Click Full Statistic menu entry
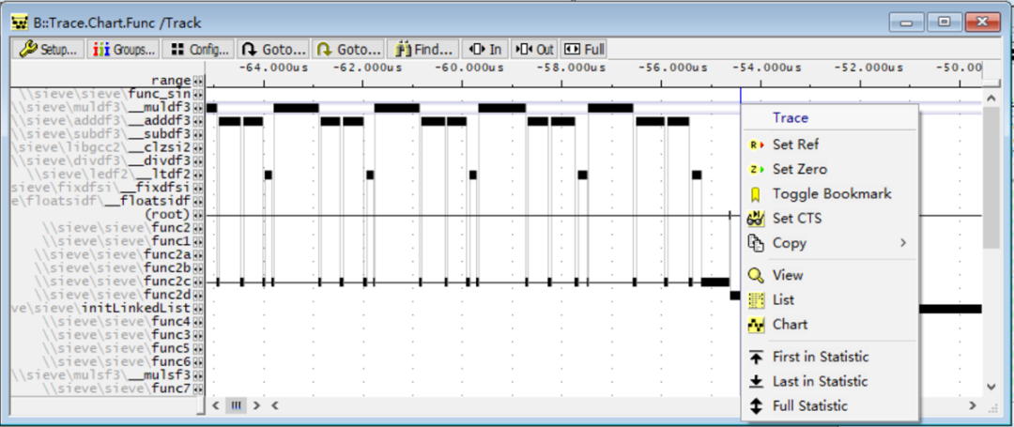 [x=809, y=405]
